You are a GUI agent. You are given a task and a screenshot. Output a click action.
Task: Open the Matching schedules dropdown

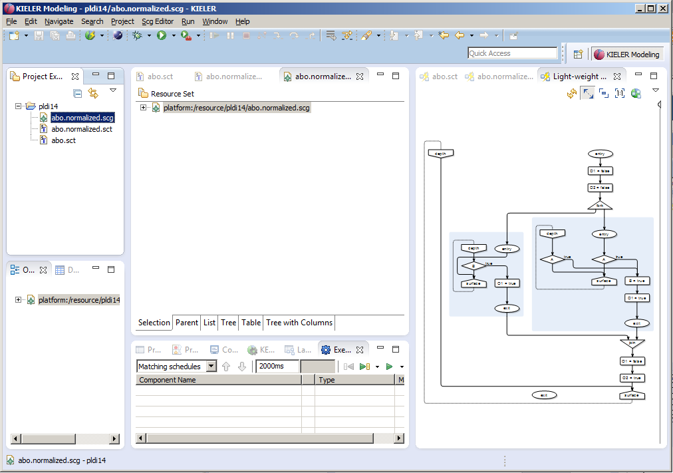(211, 367)
